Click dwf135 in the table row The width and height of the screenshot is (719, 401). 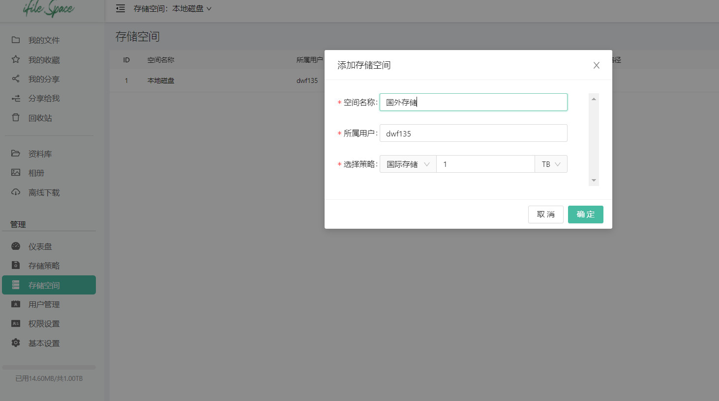click(307, 80)
